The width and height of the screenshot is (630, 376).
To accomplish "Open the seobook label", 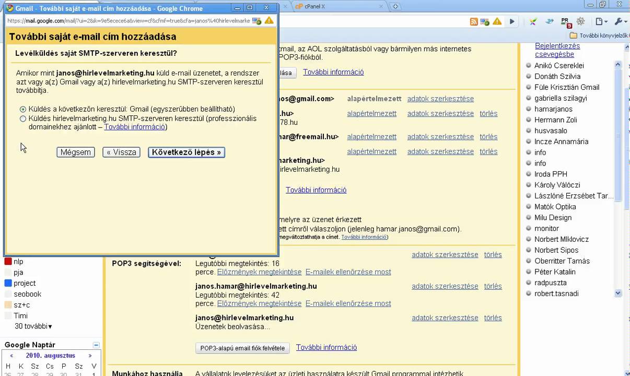I will (x=28, y=294).
